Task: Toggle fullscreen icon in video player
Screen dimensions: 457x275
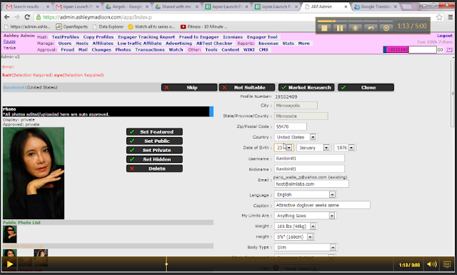Action: coord(447,264)
